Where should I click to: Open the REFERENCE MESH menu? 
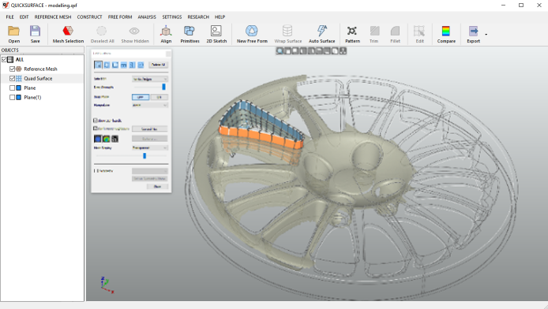point(53,17)
